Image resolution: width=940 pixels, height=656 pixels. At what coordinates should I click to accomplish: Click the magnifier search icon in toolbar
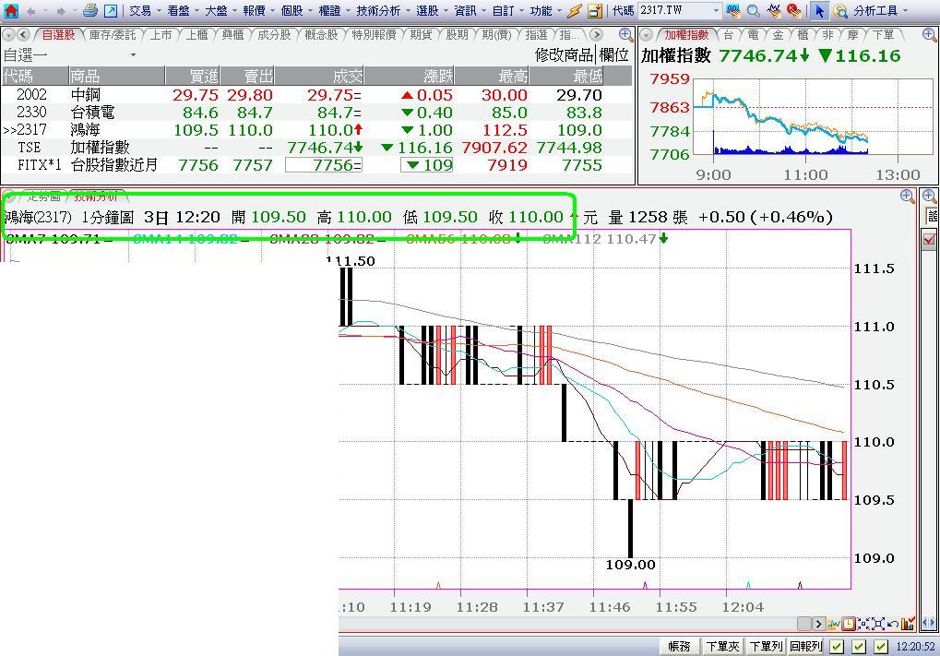click(754, 11)
